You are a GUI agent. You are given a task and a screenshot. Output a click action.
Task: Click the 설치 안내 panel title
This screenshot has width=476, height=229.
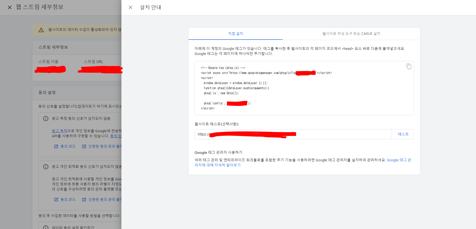pyautogui.click(x=151, y=7)
